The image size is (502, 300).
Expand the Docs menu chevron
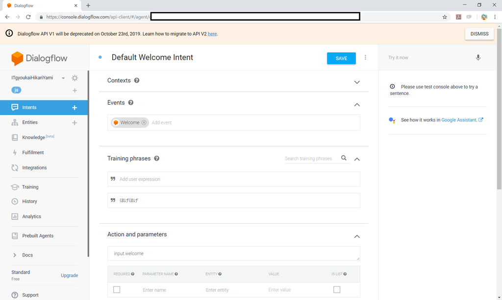click(14, 255)
